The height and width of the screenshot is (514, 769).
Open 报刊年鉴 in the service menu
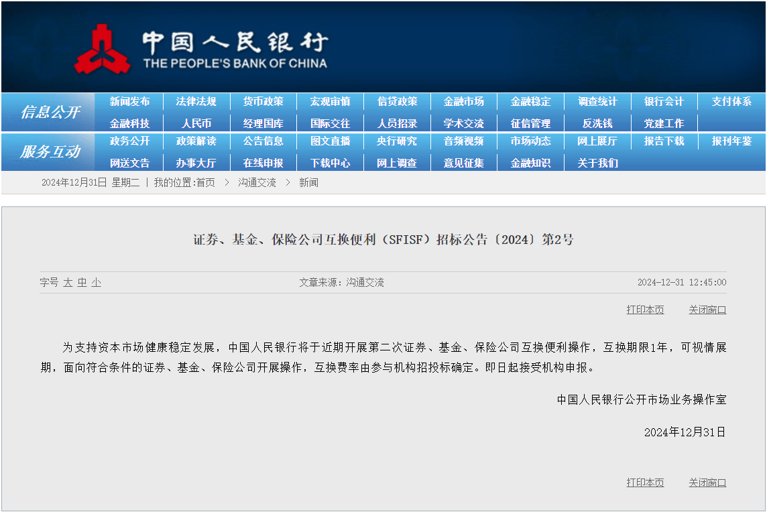click(x=731, y=141)
